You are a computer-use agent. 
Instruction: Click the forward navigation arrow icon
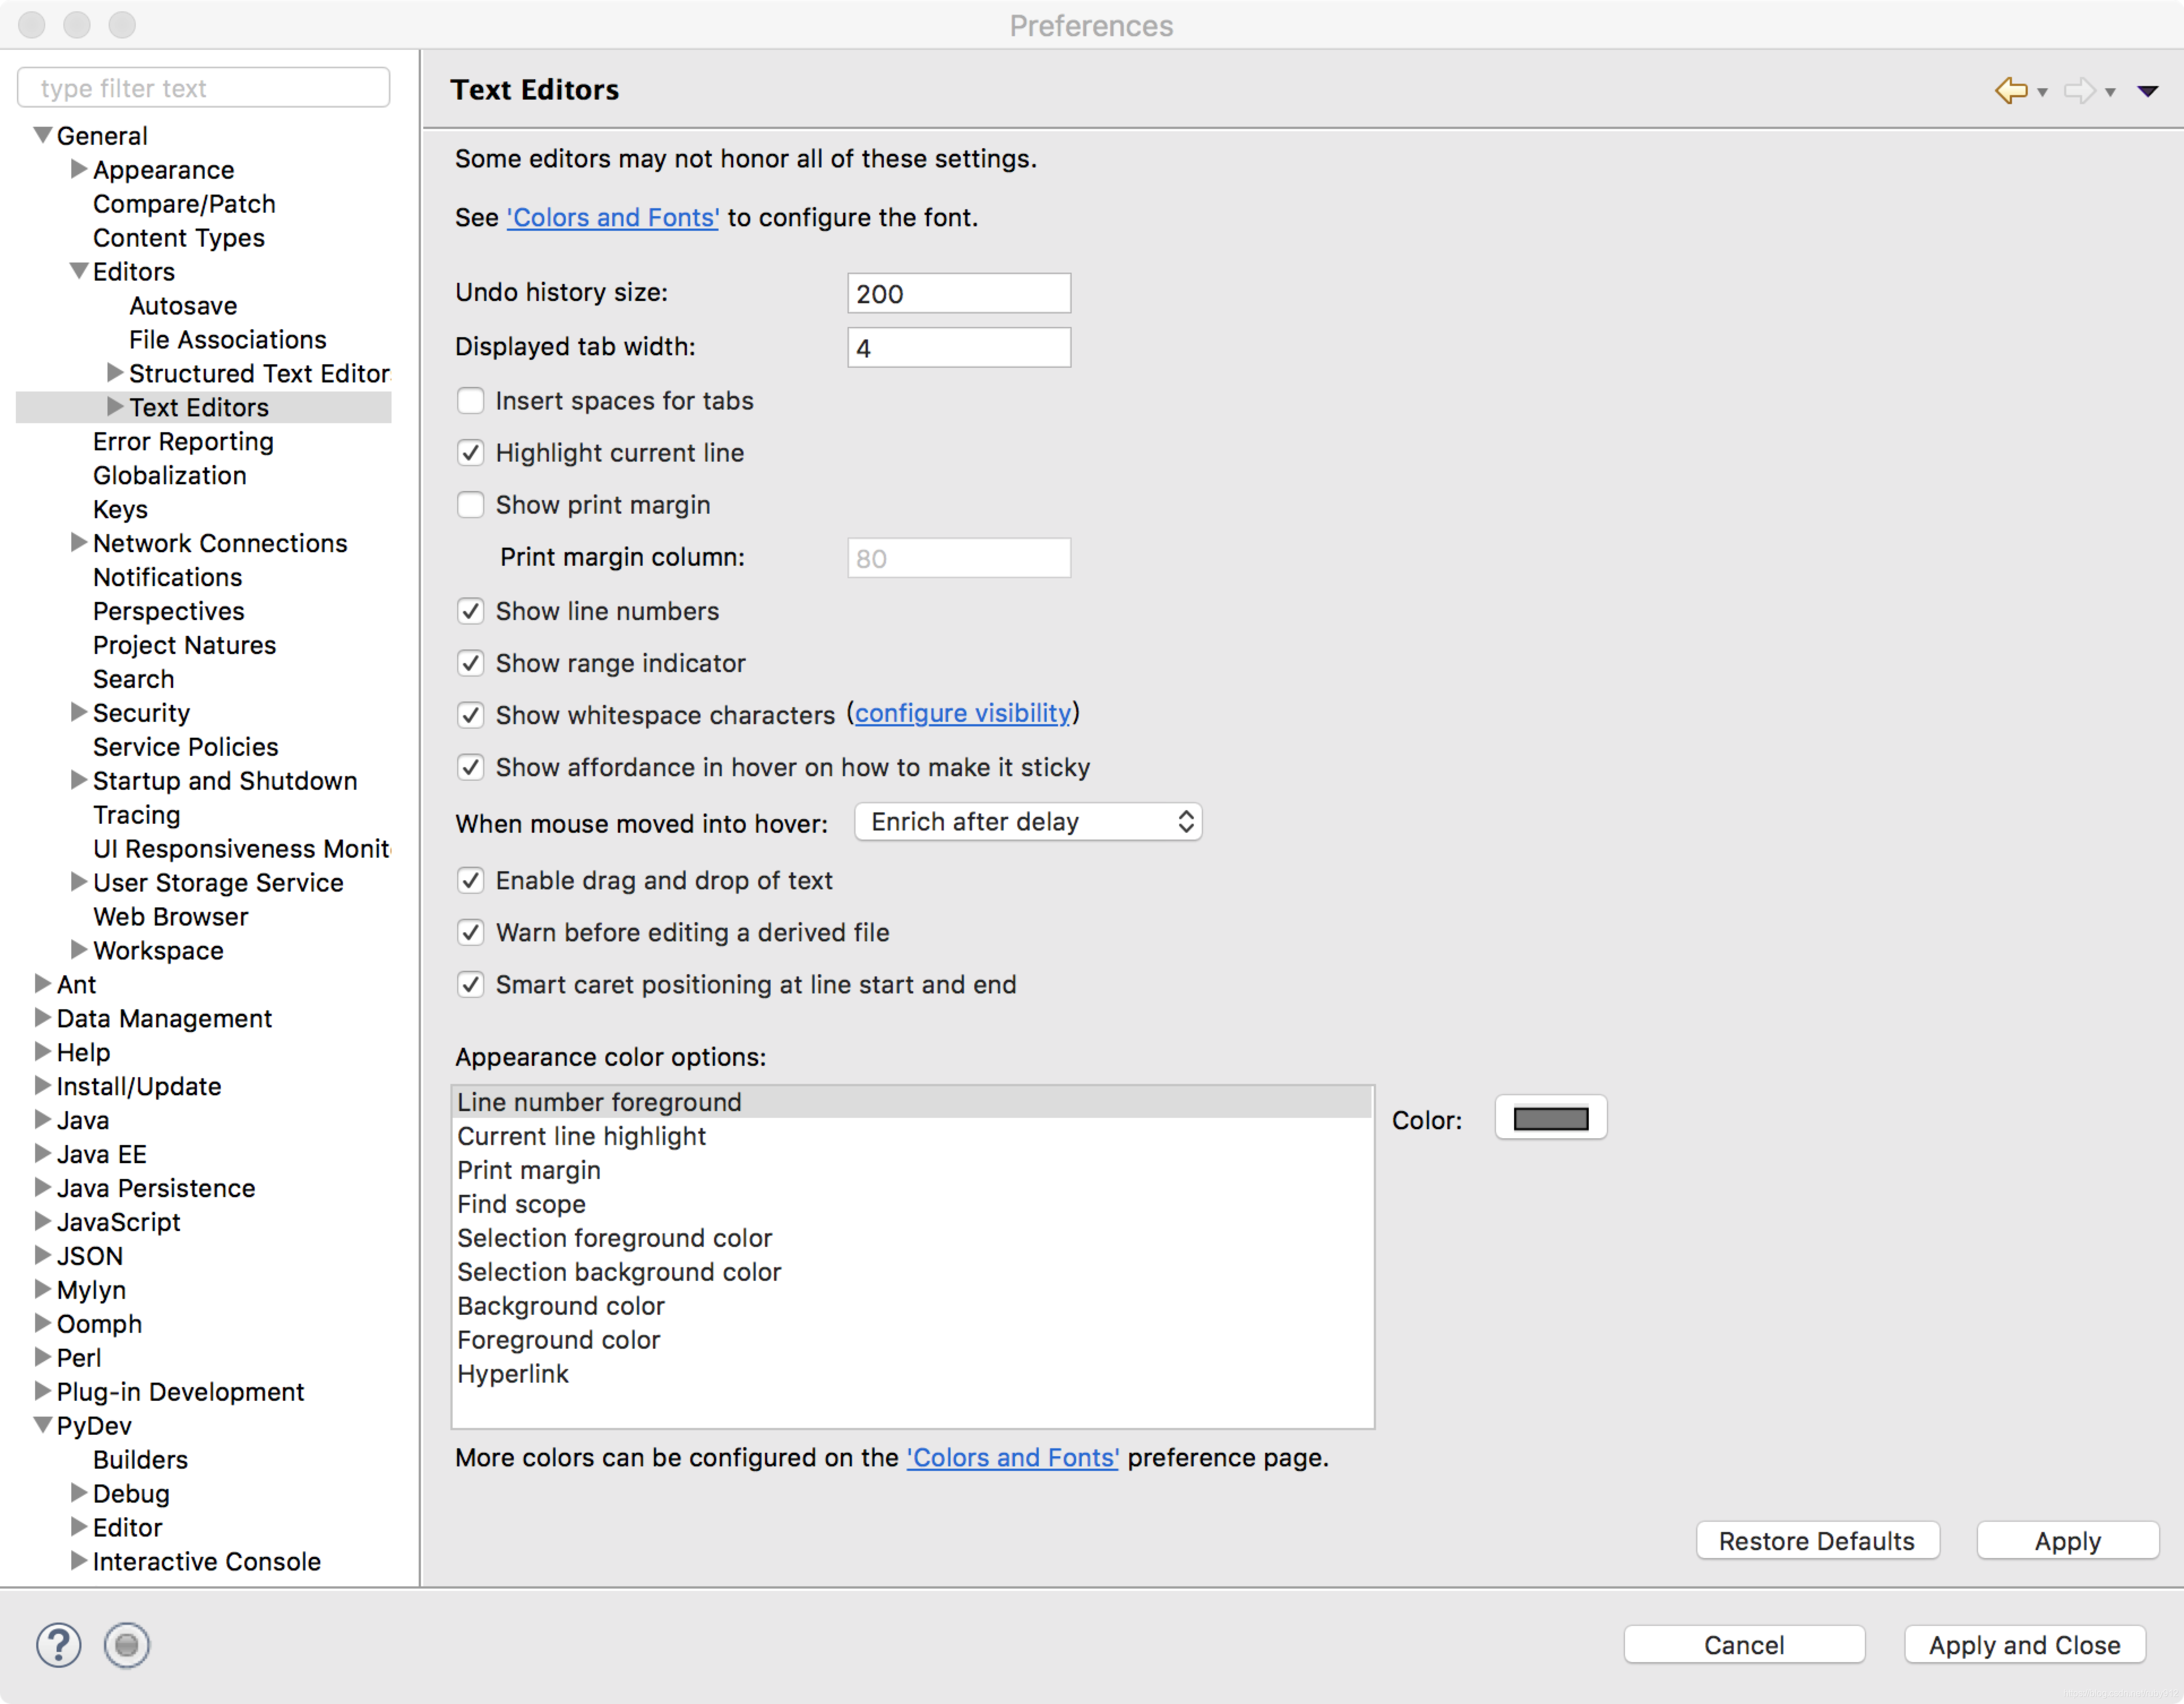point(2079,91)
